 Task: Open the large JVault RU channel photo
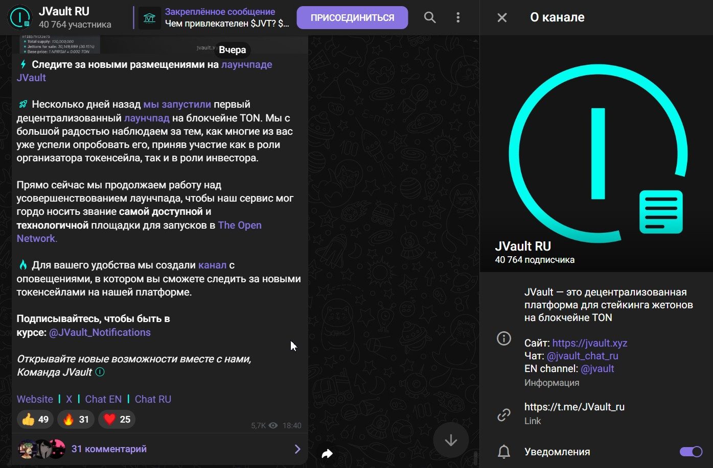(x=596, y=153)
